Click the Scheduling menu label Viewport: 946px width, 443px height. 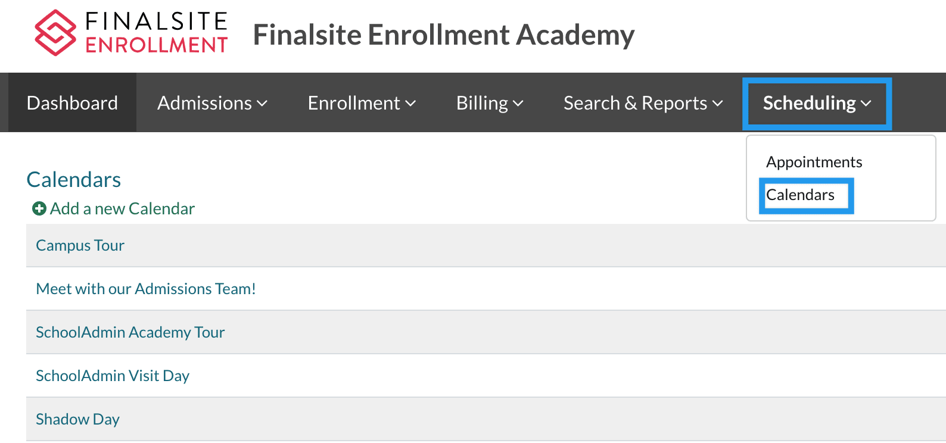coord(809,103)
